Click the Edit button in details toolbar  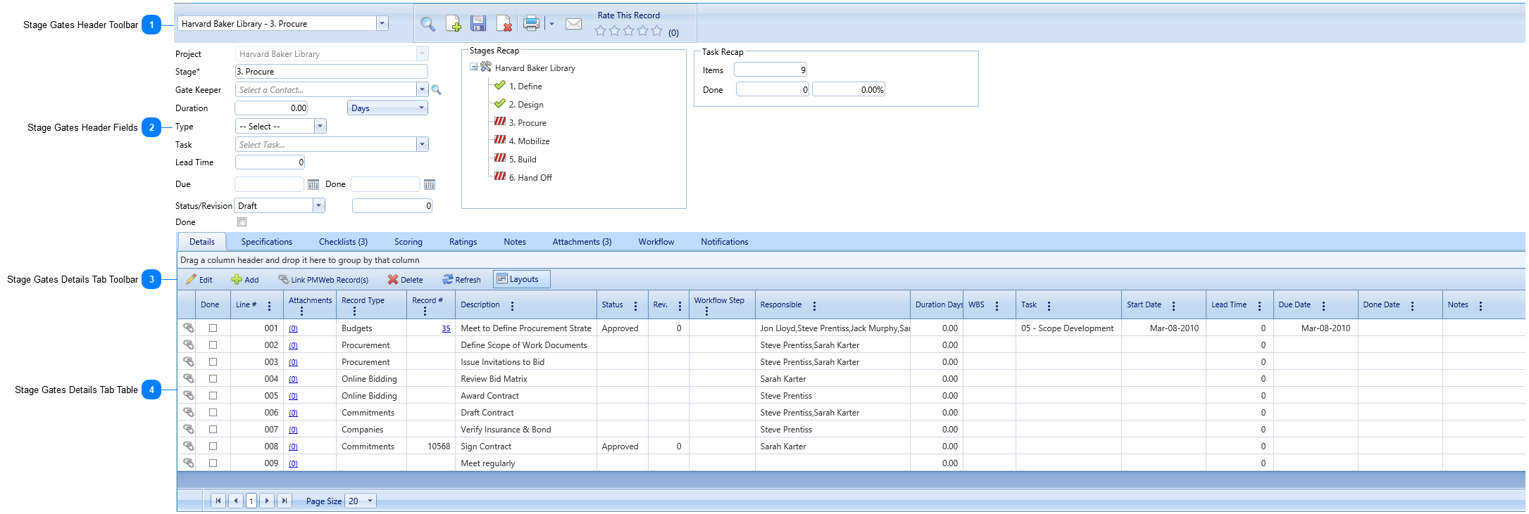pyautogui.click(x=199, y=280)
